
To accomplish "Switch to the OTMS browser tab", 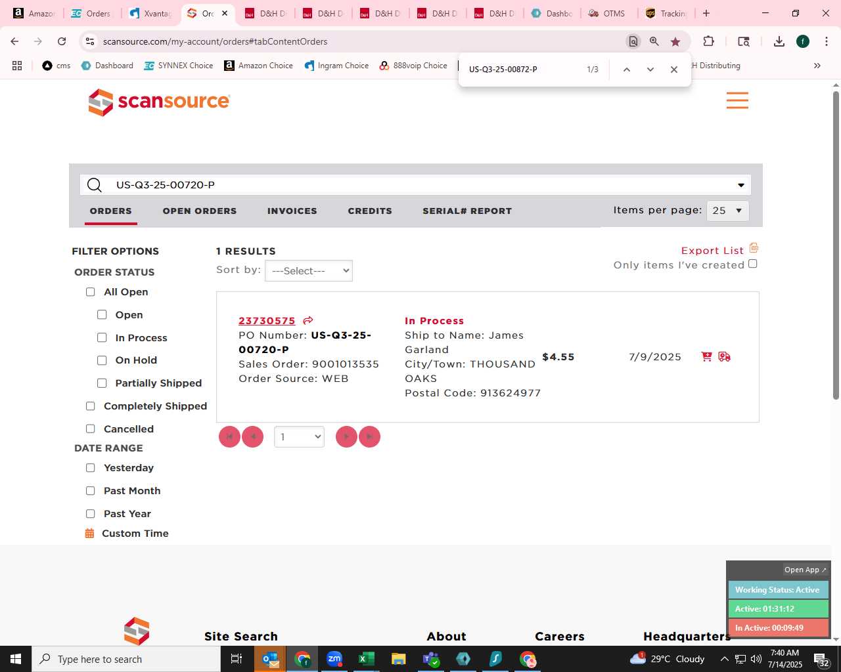I will click(x=608, y=13).
